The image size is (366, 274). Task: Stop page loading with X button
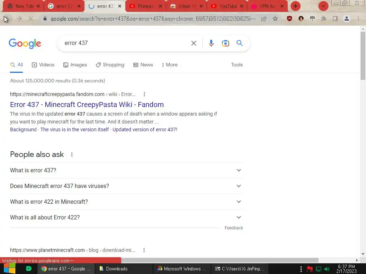(31, 19)
